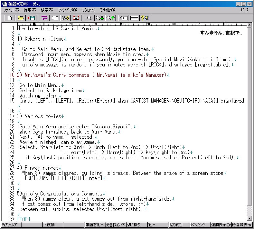This screenshot has height=229, width=254.
Task: Open the その他(O) menu
Action: point(108,10)
